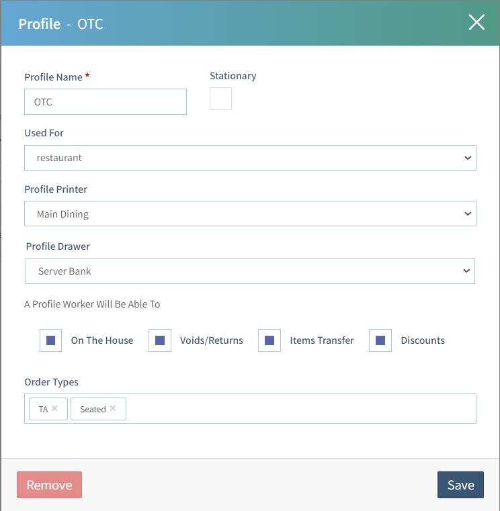Screen dimensions: 500x511
Task: Click the On The House label text
Action: 102,340
